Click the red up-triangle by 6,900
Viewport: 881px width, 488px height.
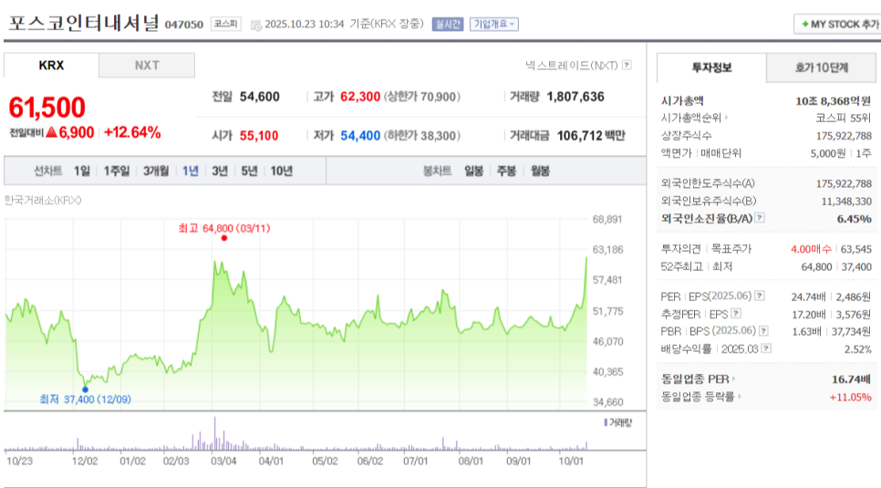click(52, 132)
